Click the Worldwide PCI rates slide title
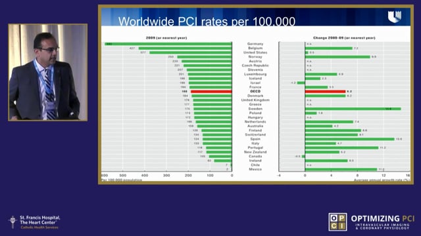421x236 pixels. (207, 22)
